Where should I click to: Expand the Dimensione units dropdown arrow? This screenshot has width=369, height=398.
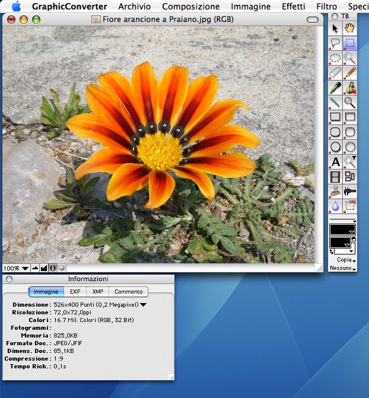point(143,305)
